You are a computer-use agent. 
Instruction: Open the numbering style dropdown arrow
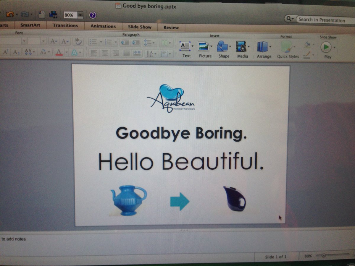pos(115,42)
